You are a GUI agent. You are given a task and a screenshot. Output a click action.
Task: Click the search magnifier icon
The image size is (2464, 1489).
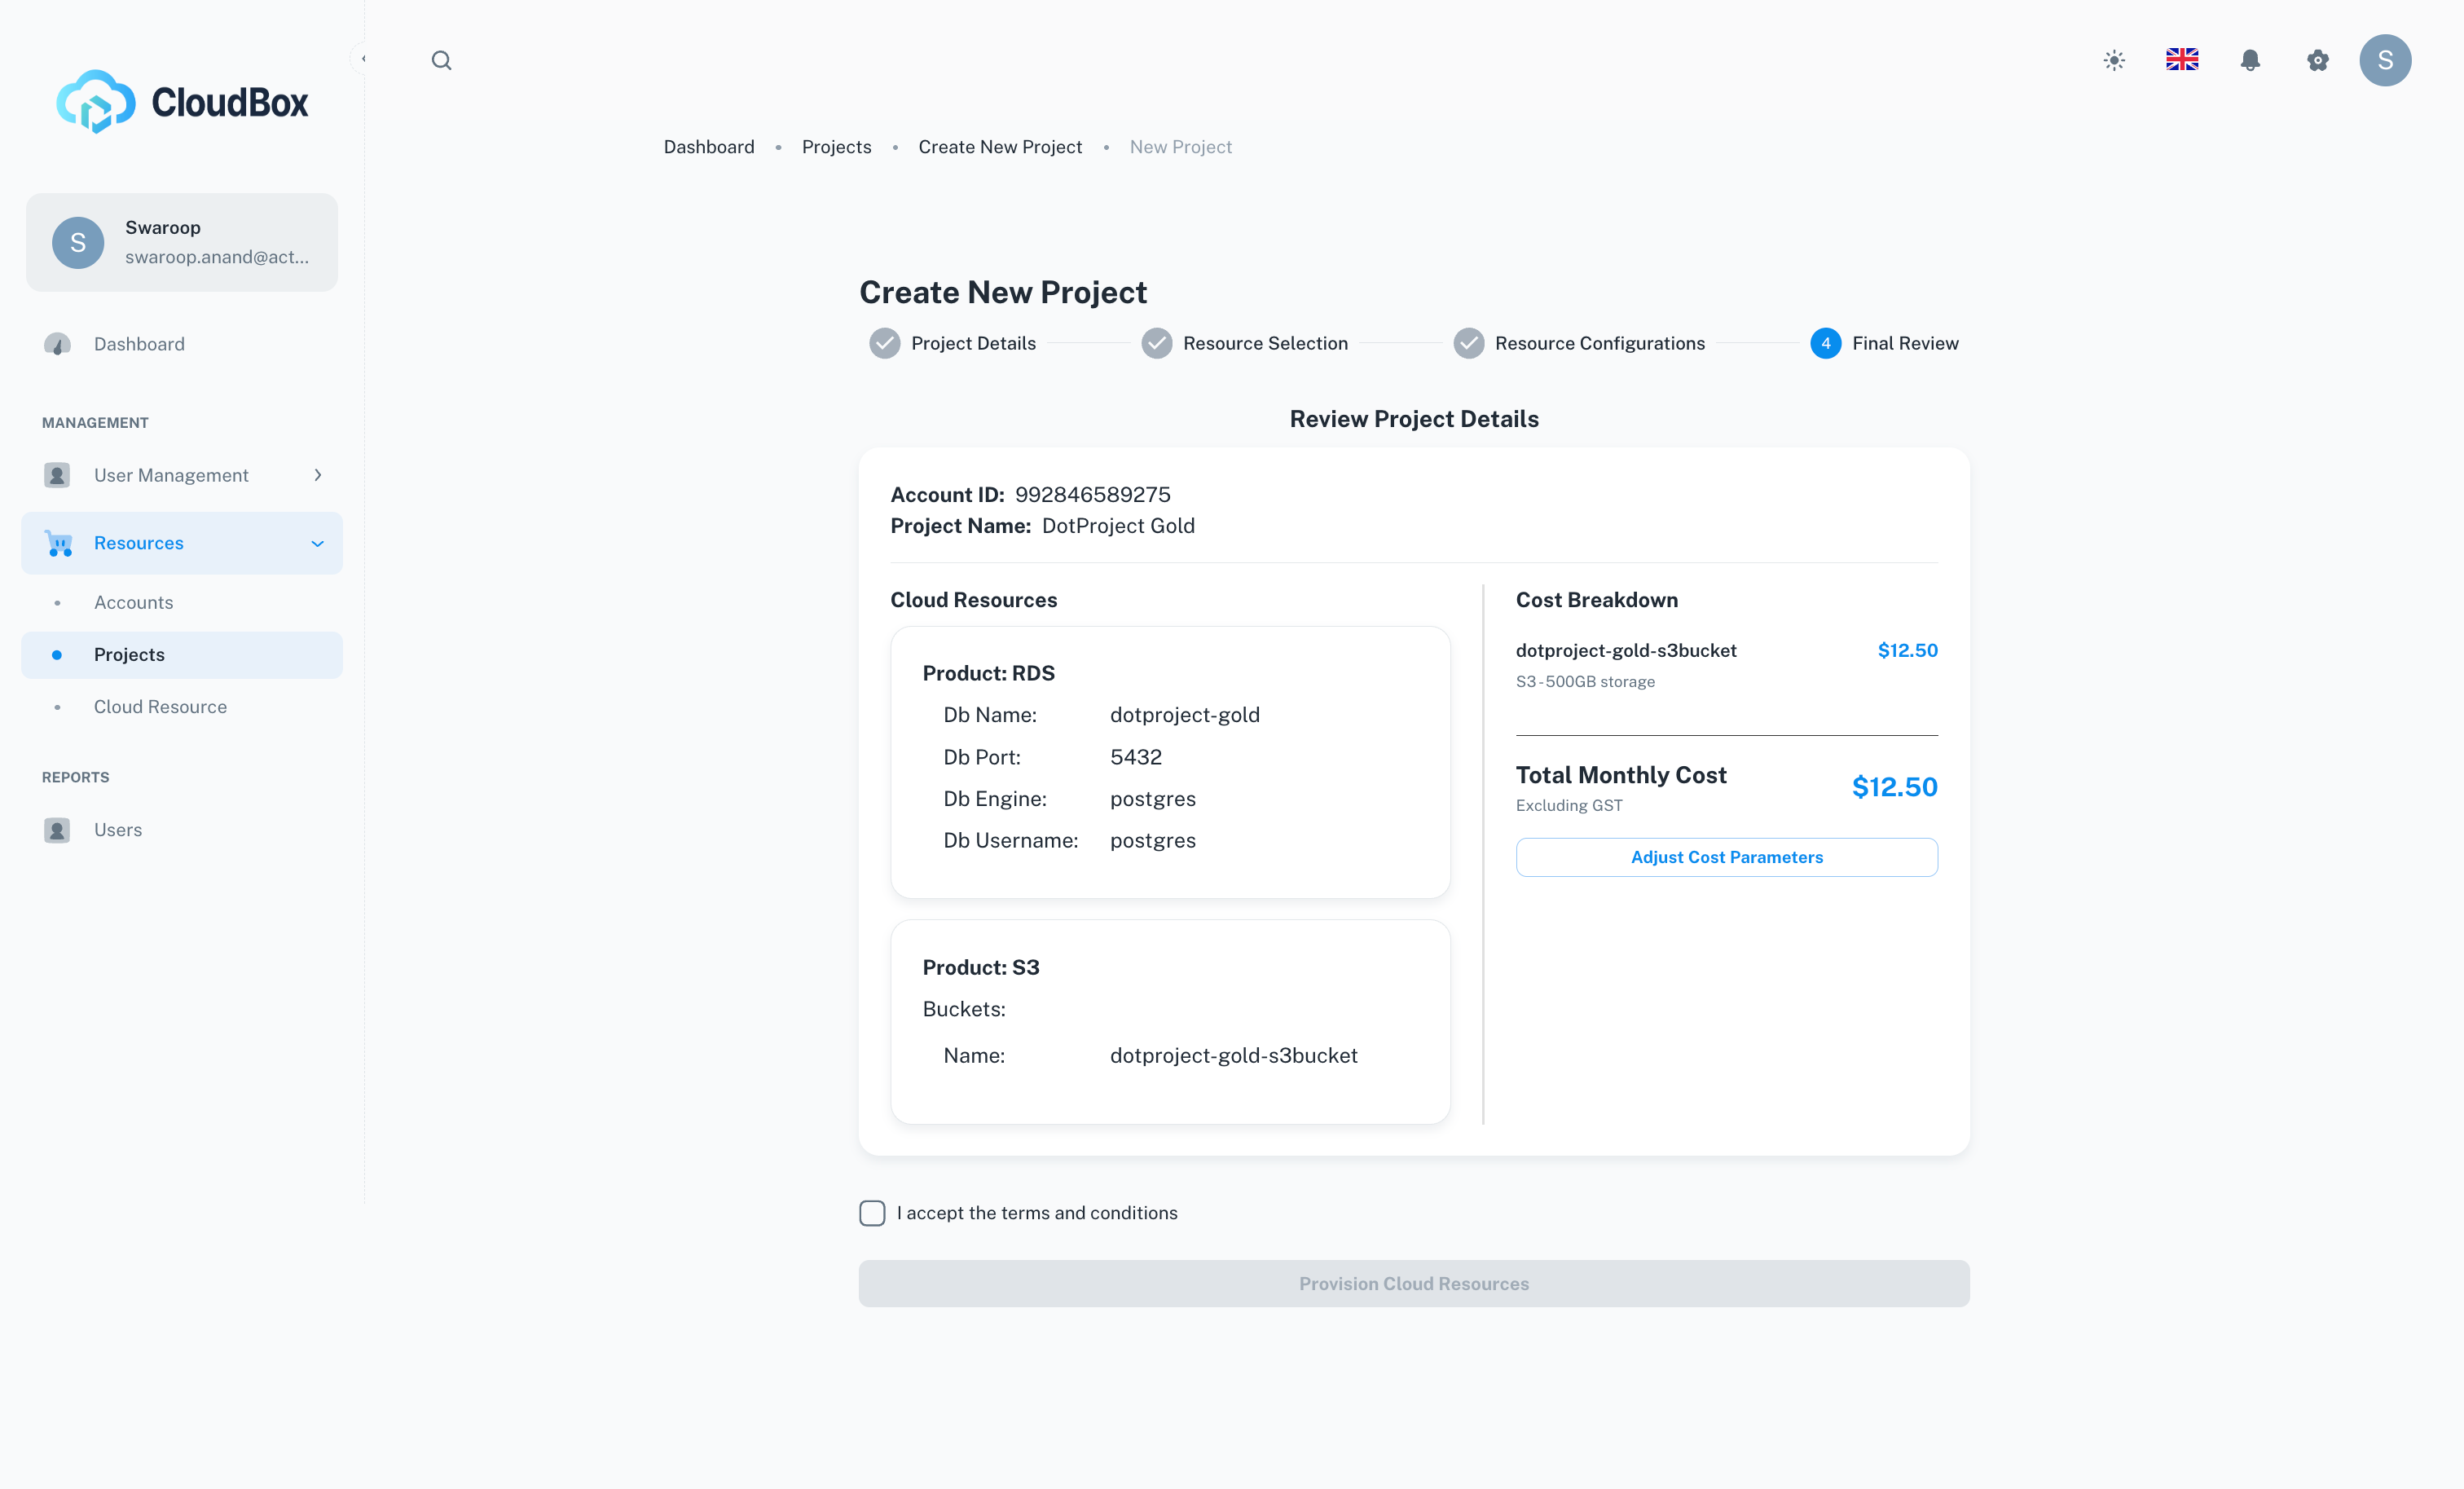(441, 60)
